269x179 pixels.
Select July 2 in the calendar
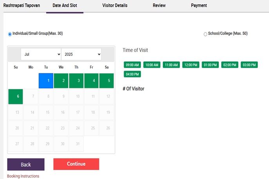[61, 81]
